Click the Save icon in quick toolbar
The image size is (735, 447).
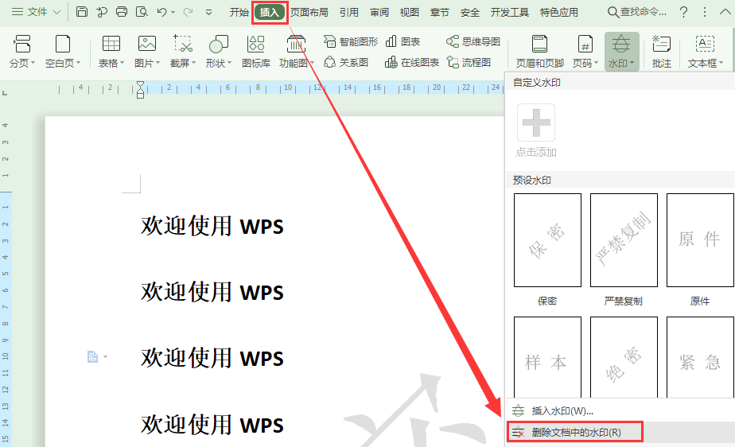pos(82,12)
